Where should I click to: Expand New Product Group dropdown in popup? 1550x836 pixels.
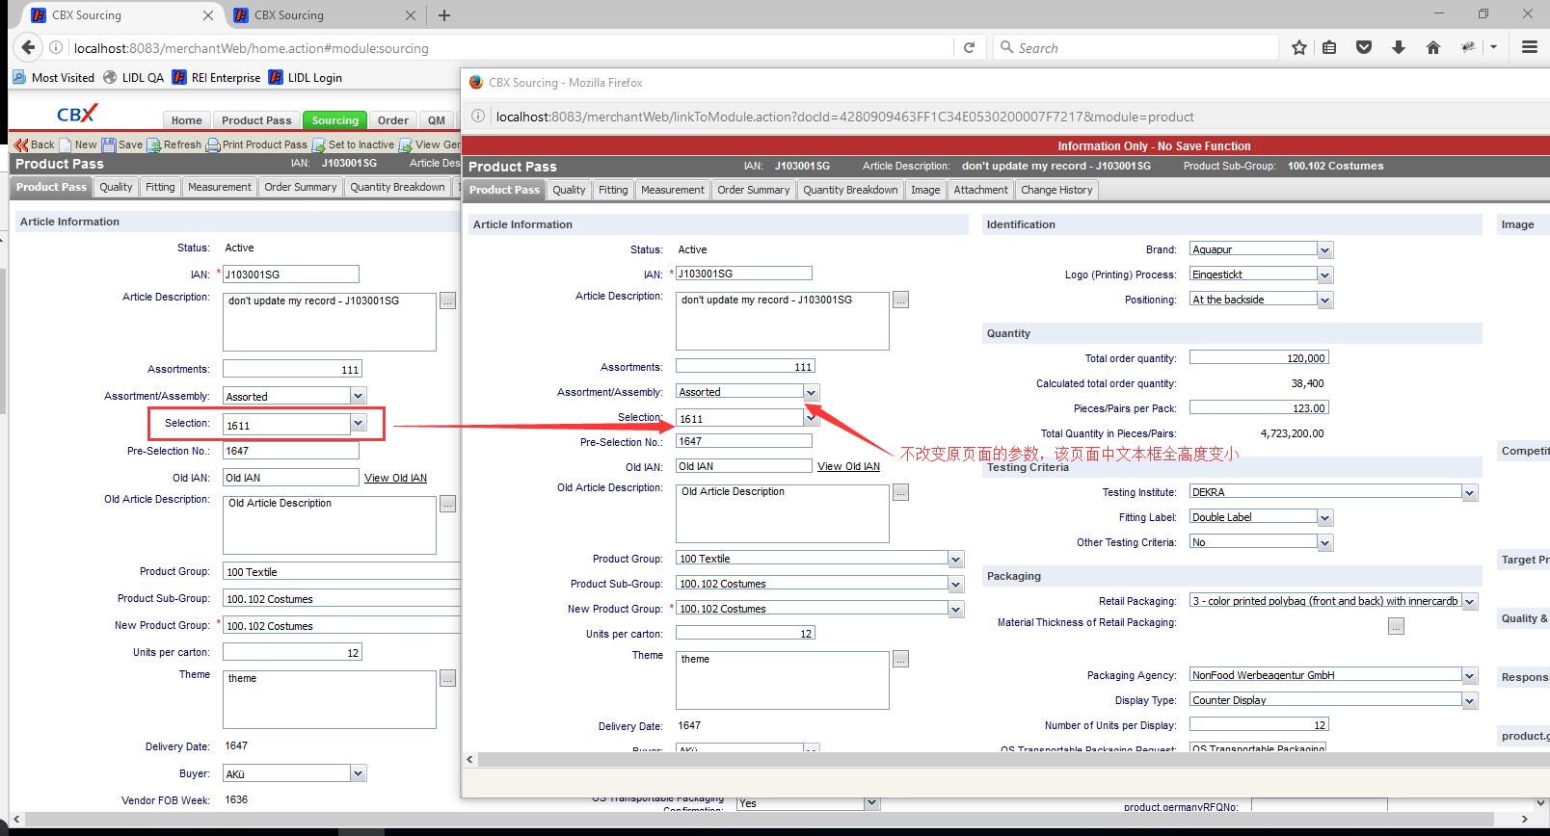point(955,609)
